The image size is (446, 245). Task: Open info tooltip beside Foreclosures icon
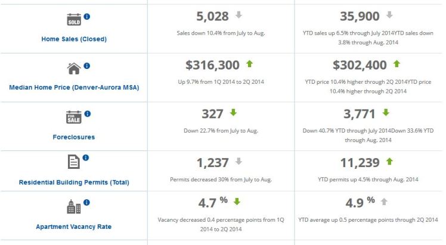[x=87, y=113]
